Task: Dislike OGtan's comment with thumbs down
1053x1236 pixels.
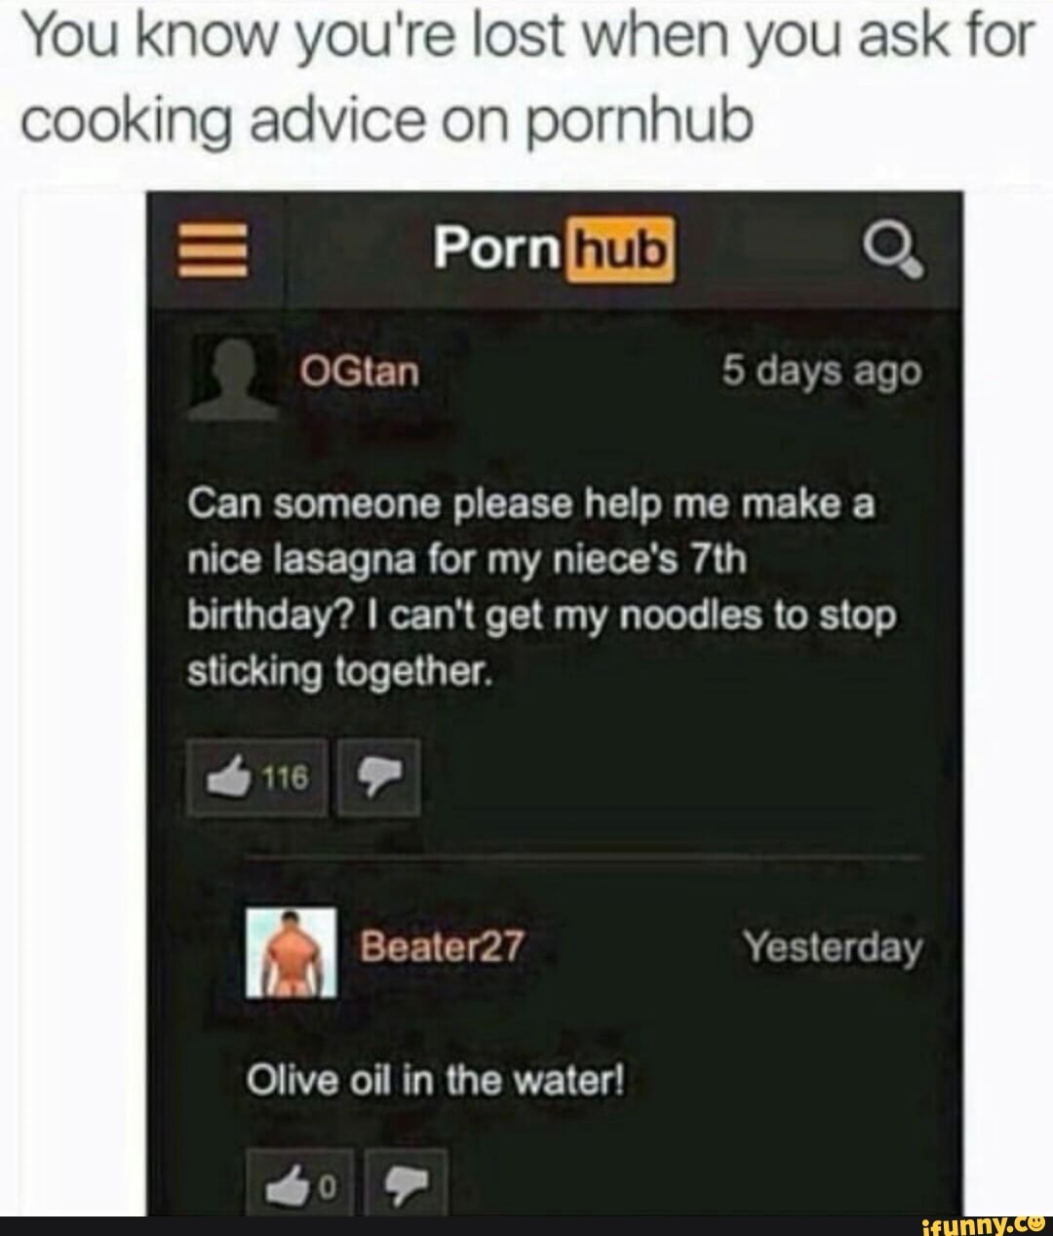Action: 378,777
